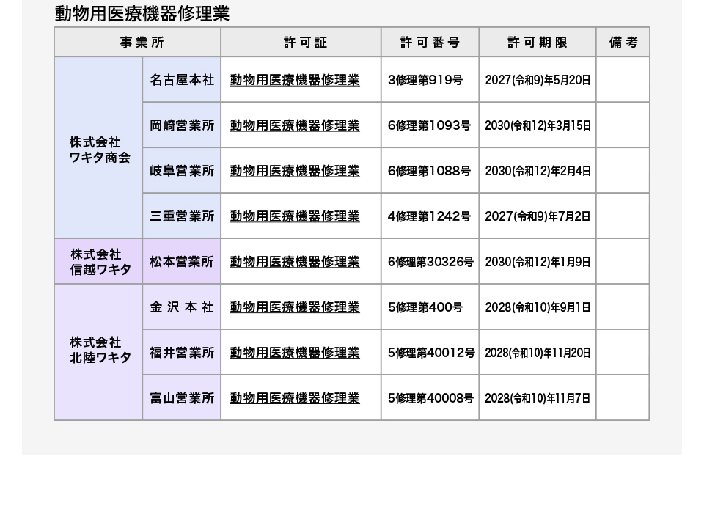The image size is (704, 506).
Task: Click permit number 6修理第1093号
Action: pyautogui.click(x=429, y=125)
